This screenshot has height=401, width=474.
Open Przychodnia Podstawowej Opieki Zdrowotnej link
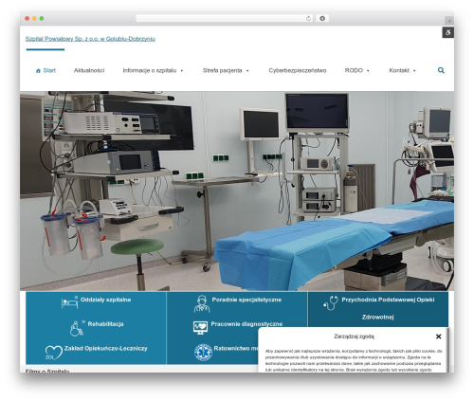click(388, 308)
